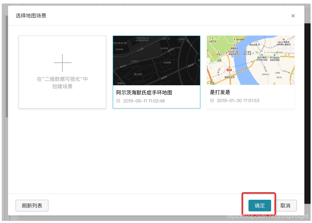The height and width of the screenshot is (223, 312).
Task: Click clock icon beside 2019-06-11 date
Action: pos(118,101)
